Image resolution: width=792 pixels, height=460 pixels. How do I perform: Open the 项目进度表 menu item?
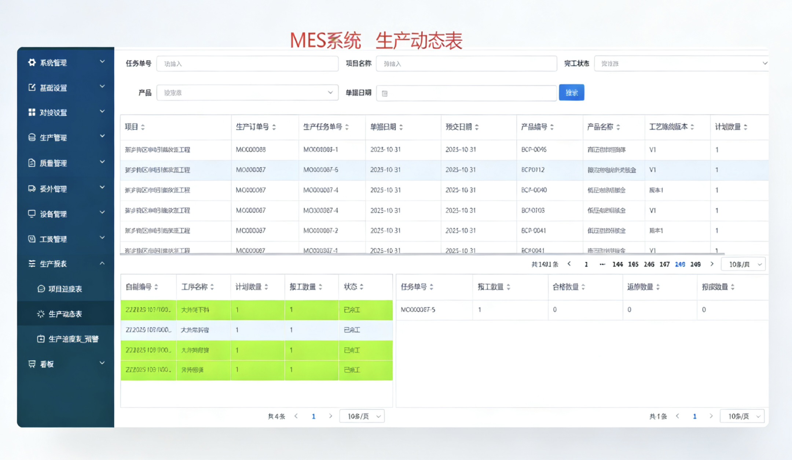pos(65,289)
